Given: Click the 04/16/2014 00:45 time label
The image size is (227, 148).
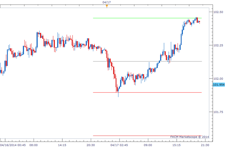Looking at the screenshot, I should coord(13,145).
